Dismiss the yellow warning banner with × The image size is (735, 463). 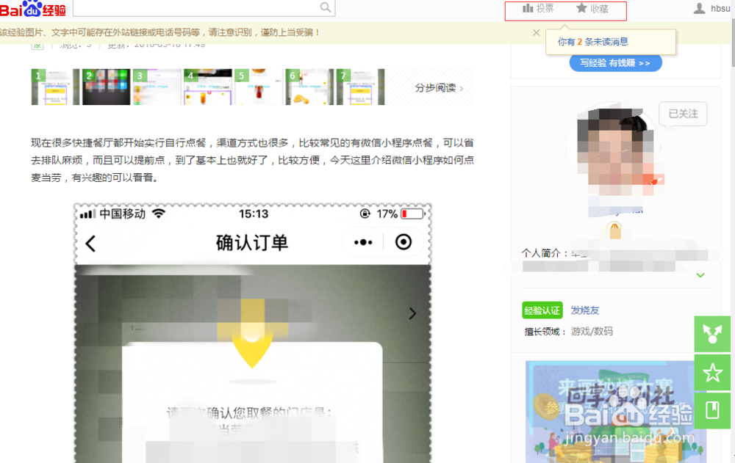point(536,33)
